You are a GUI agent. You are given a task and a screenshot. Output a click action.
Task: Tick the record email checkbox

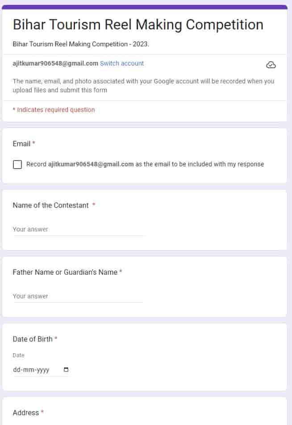coord(17,165)
